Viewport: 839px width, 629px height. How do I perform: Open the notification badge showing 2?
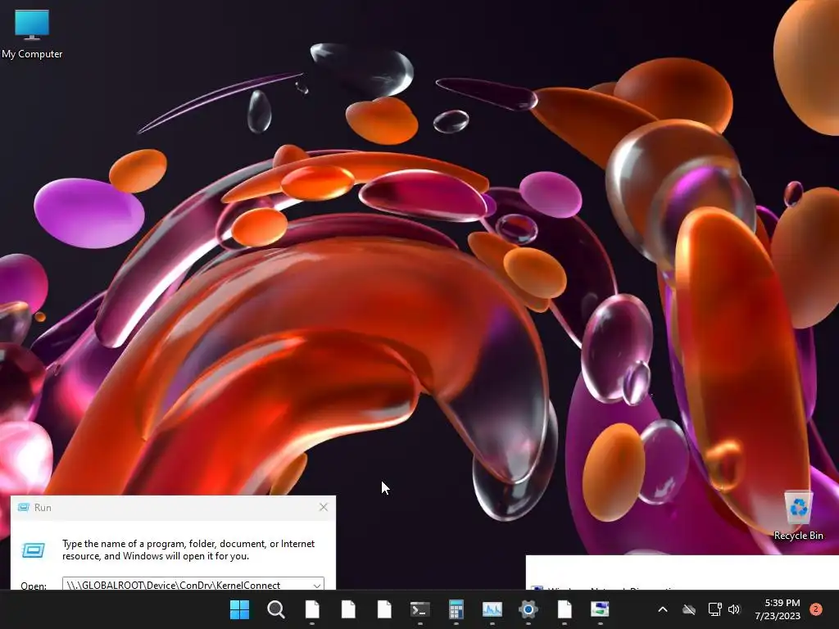click(x=816, y=609)
